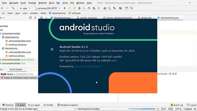Open the Terminal tool window
The width and height of the screenshot is (197, 111).
click(x=8, y=105)
